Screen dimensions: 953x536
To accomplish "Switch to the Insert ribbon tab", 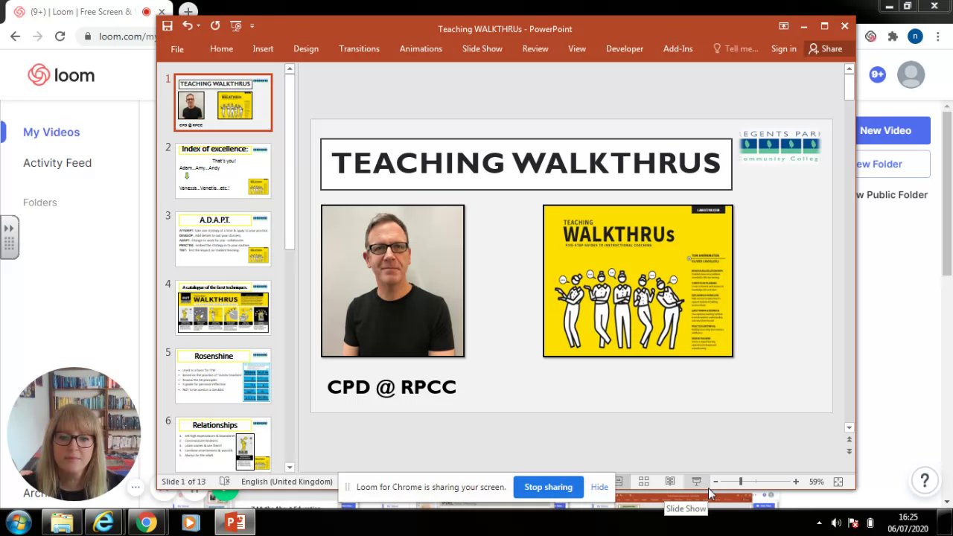I will point(263,48).
